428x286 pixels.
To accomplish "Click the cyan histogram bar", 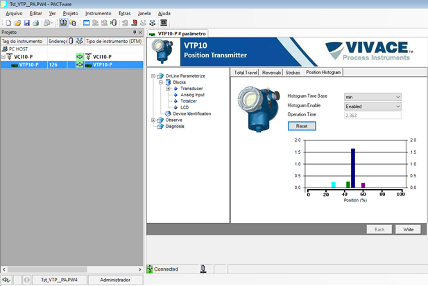I will tap(333, 185).
